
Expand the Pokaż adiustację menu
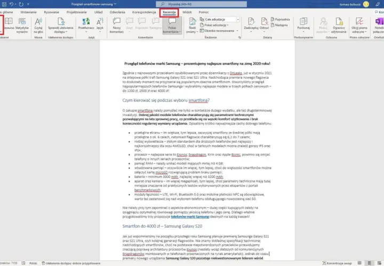click(x=214, y=25)
